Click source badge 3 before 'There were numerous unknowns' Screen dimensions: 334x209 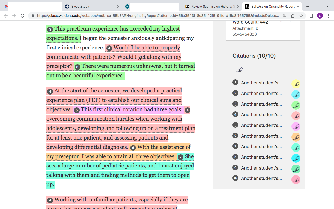point(77,67)
